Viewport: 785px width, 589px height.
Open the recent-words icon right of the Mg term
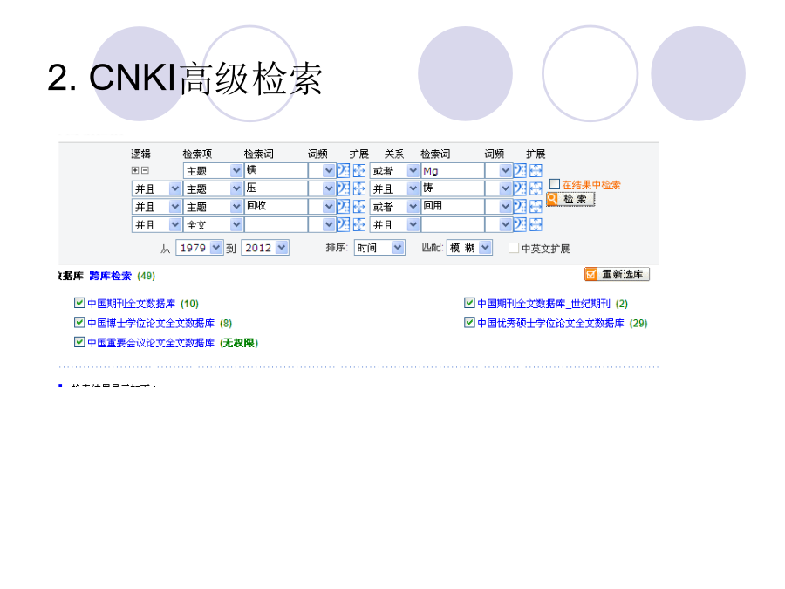tap(520, 171)
